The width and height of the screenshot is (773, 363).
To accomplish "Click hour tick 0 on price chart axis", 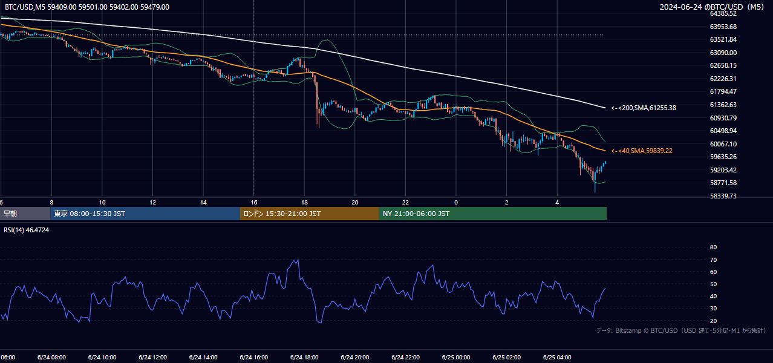I will (x=456, y=202).
